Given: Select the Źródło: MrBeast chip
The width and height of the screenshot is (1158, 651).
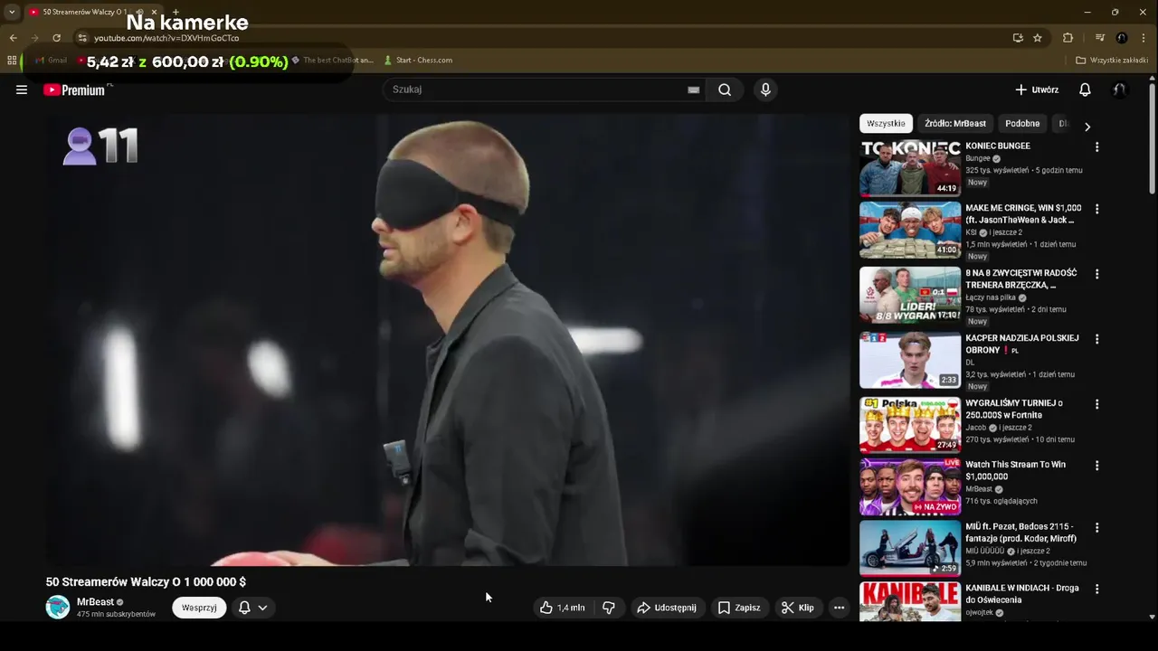Looking at the screenshot, I should 955,124.
